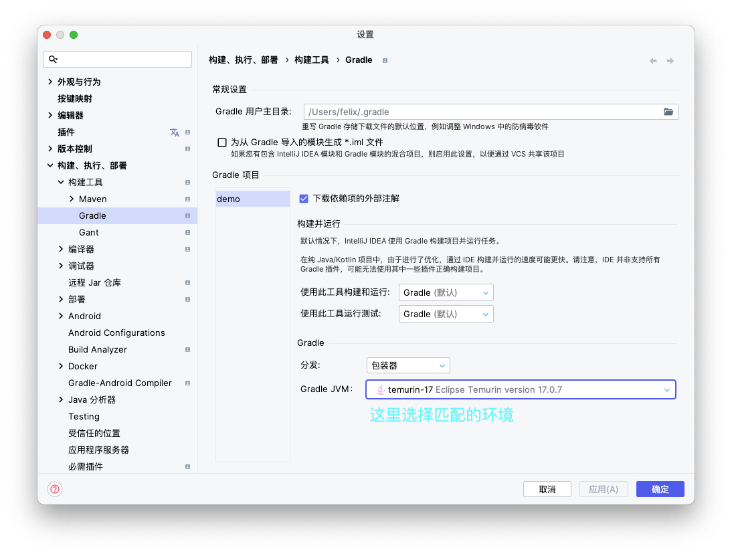Click project-level icon next to 必需插件

pyautogui.click(x=187, y=467)
